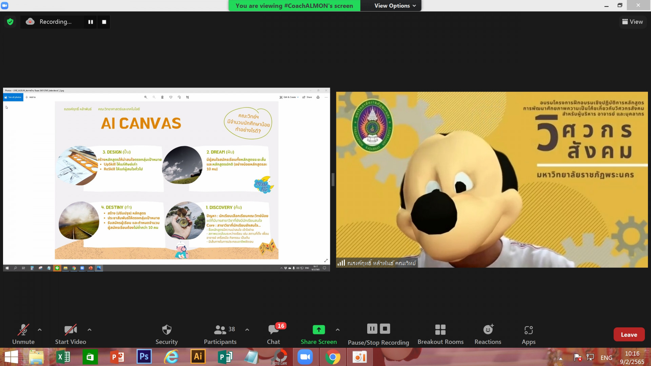Launch Microsoft Publisher from the taskbar
Viewport: 651px width, 366px height.
225,357
